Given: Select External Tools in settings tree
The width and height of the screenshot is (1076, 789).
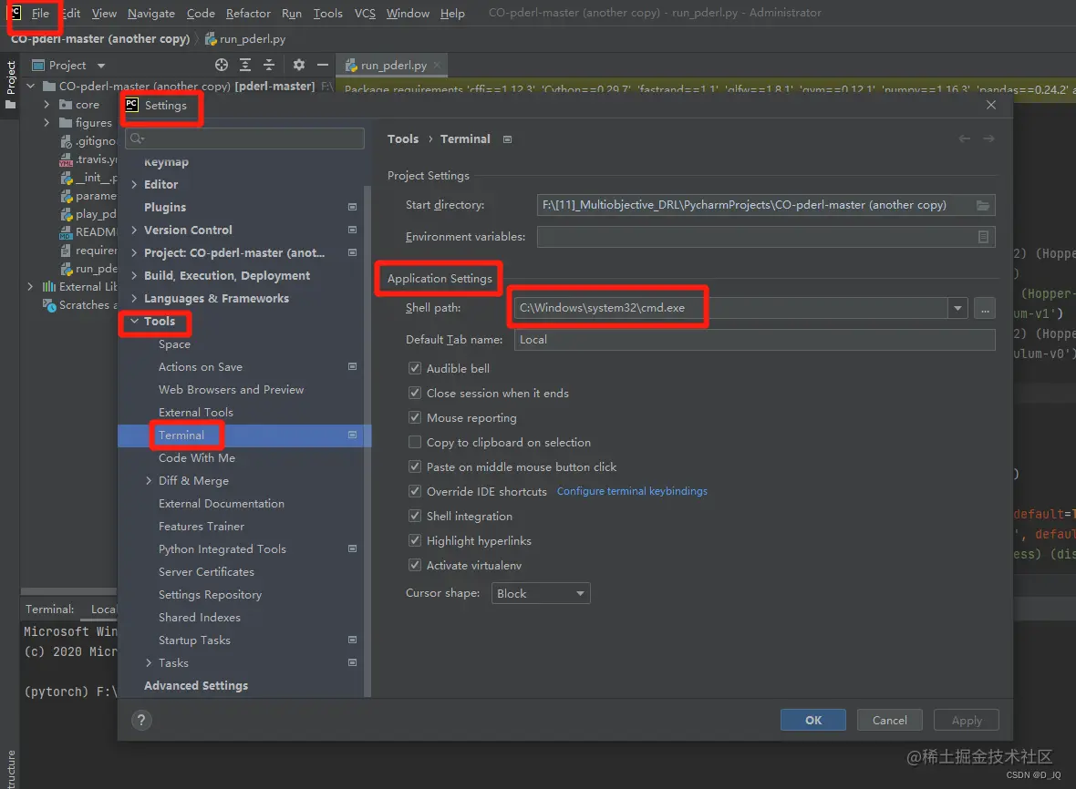Looking at the screenshot, I should click(195, 412).
